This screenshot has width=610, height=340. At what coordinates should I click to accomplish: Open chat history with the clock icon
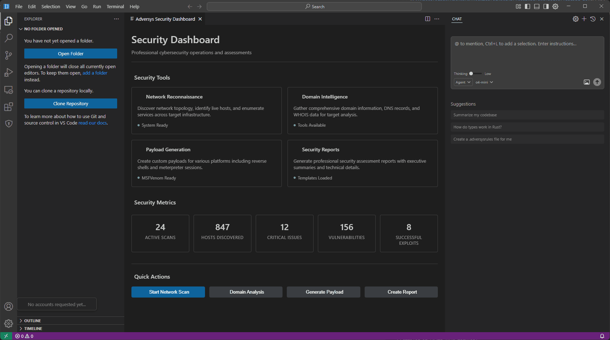[x=593, y=19]
